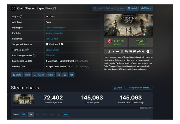This screenshot has height=124, width=180.
Task: Click the App ID value 1903340
Action: point(50,17)
